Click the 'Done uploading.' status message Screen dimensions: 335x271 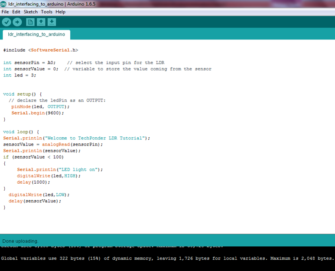20,241
